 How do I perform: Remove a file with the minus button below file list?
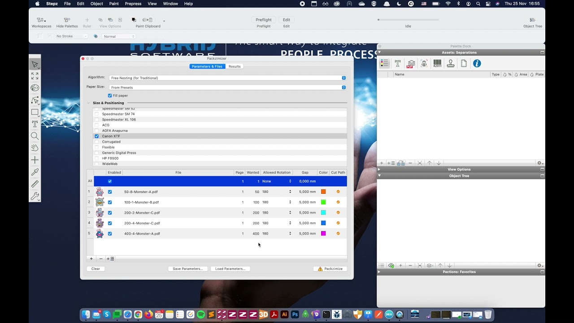tap(101, 259)
